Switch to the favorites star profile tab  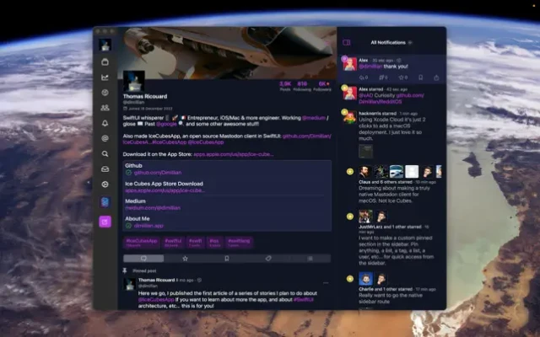[x=185, y=259]
